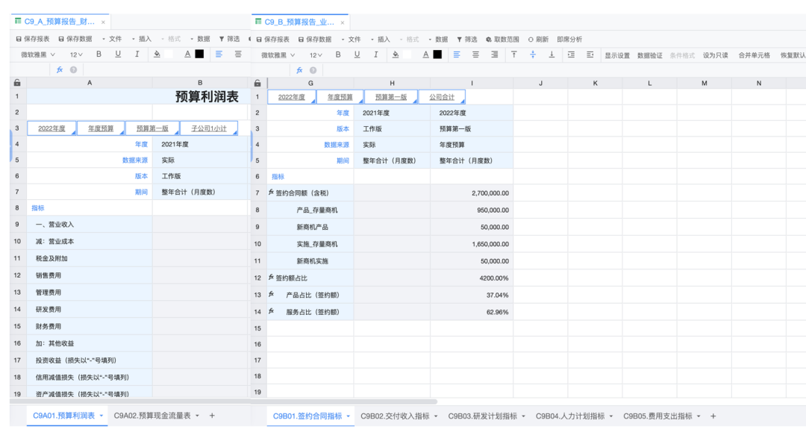Open C9B04.人力计划指标 sheet tab
The width and height of the screenshot is (806, 438).
point(570,416)
